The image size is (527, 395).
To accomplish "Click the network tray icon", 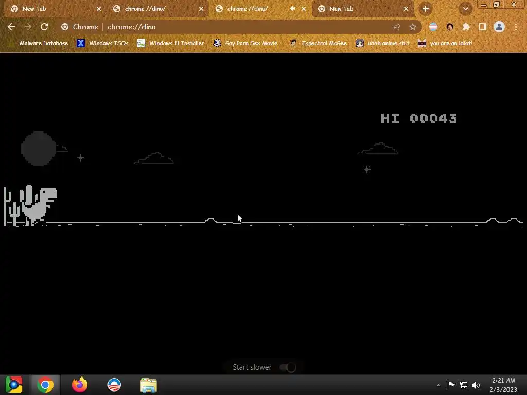I will tap(464, 385).
